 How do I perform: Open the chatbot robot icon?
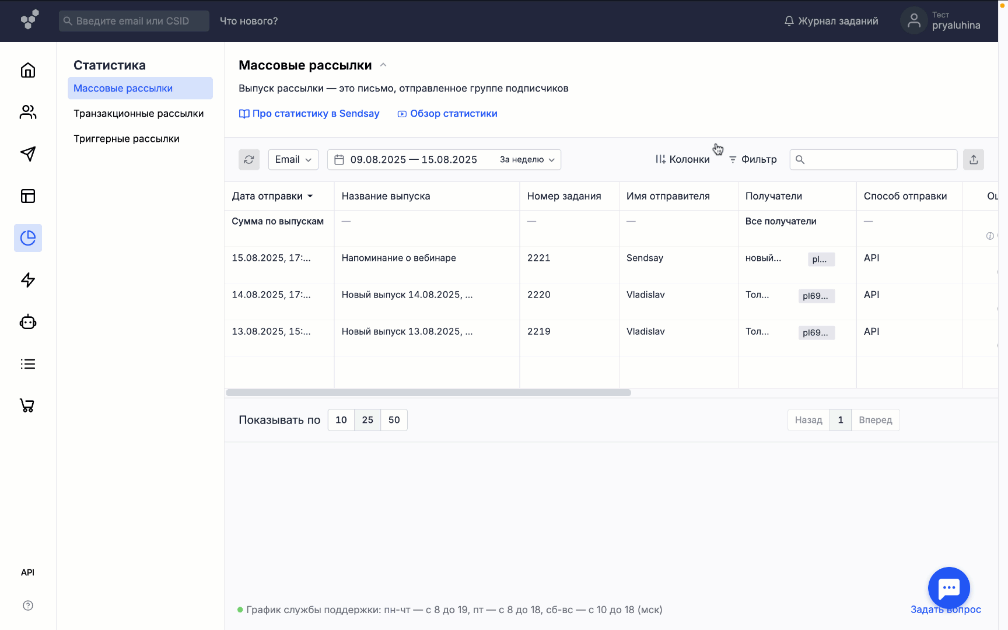point(28,322)
